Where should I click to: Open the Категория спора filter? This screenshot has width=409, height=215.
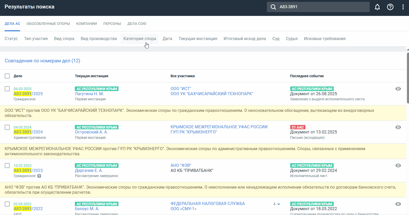click(x=140, y=39)
